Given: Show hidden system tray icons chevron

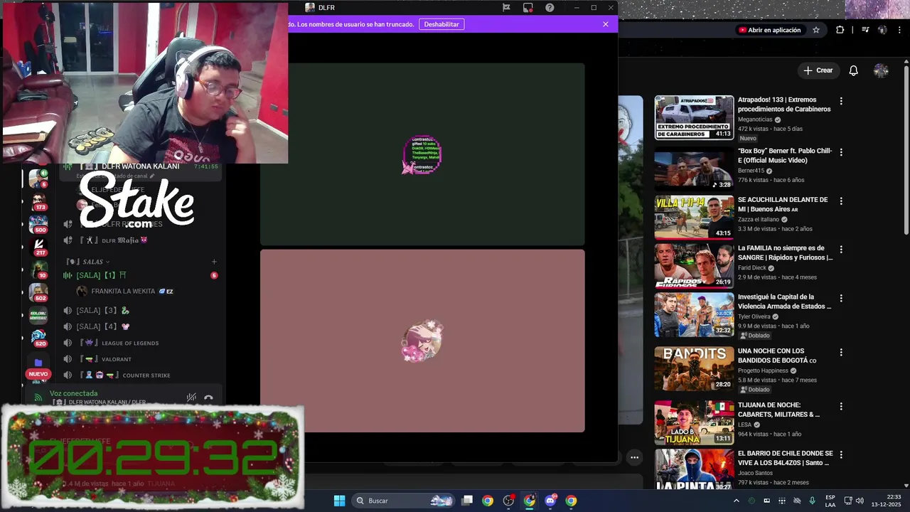Looking at the screenshot, I should [x=736, y=501].
